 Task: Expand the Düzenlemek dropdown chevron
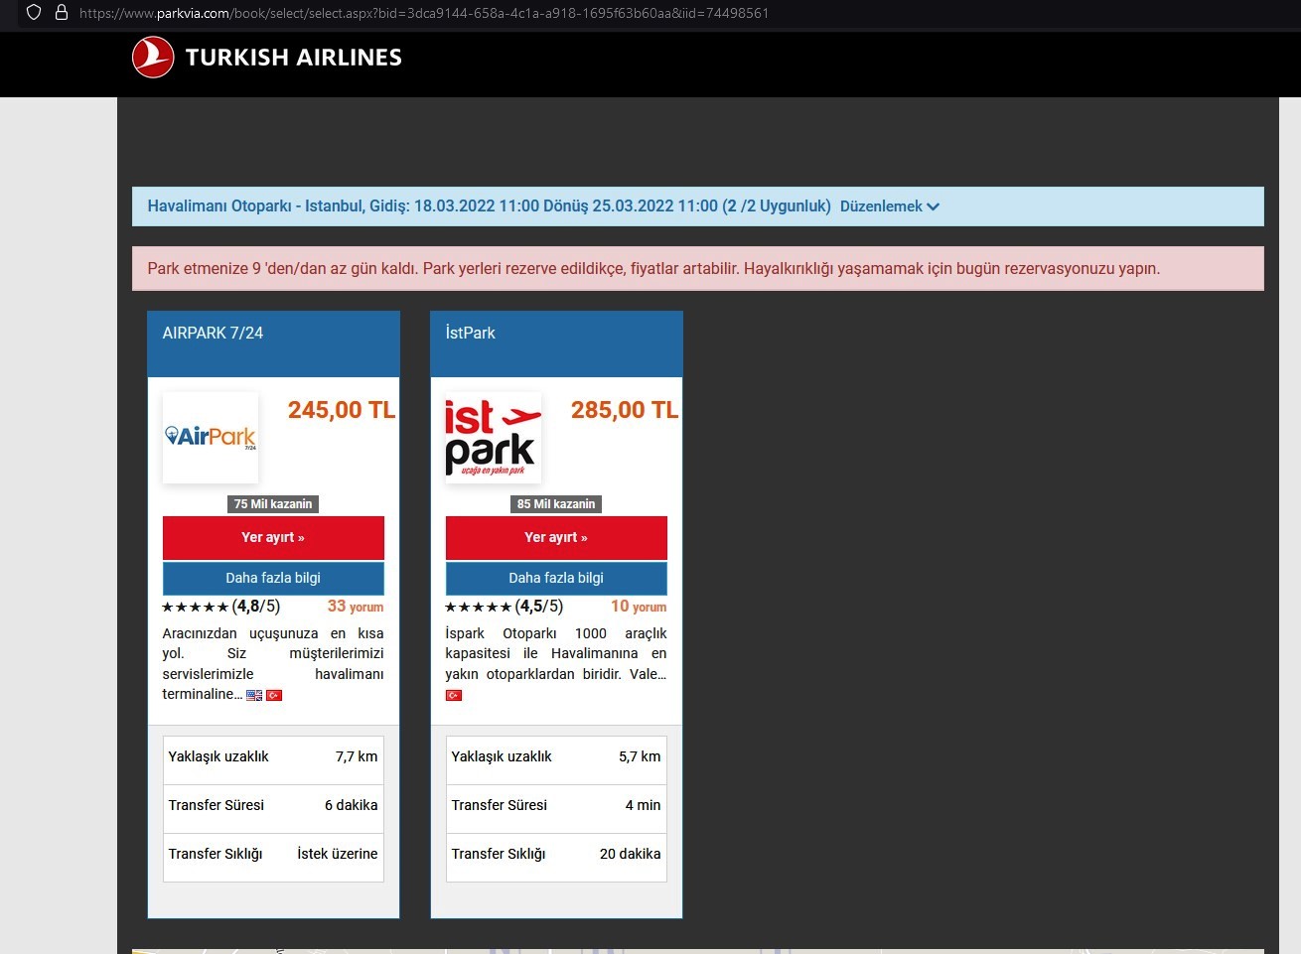click(933, 206)
